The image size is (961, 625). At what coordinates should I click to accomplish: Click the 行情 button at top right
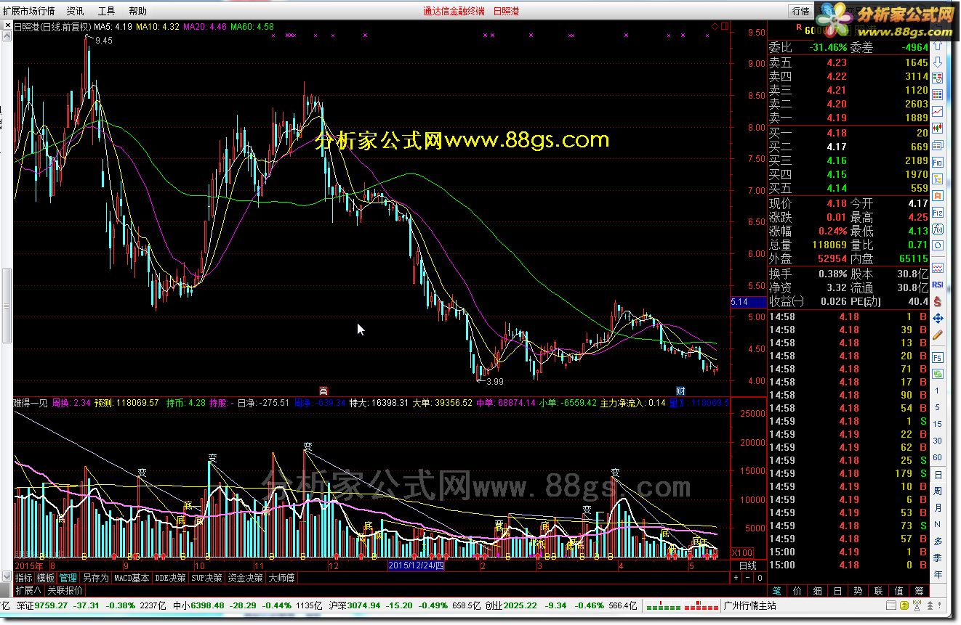[x=801, y=11]
